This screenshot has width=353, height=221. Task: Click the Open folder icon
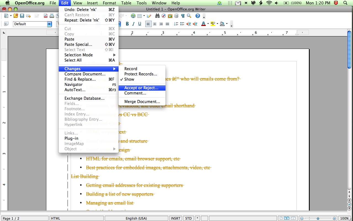16,16
